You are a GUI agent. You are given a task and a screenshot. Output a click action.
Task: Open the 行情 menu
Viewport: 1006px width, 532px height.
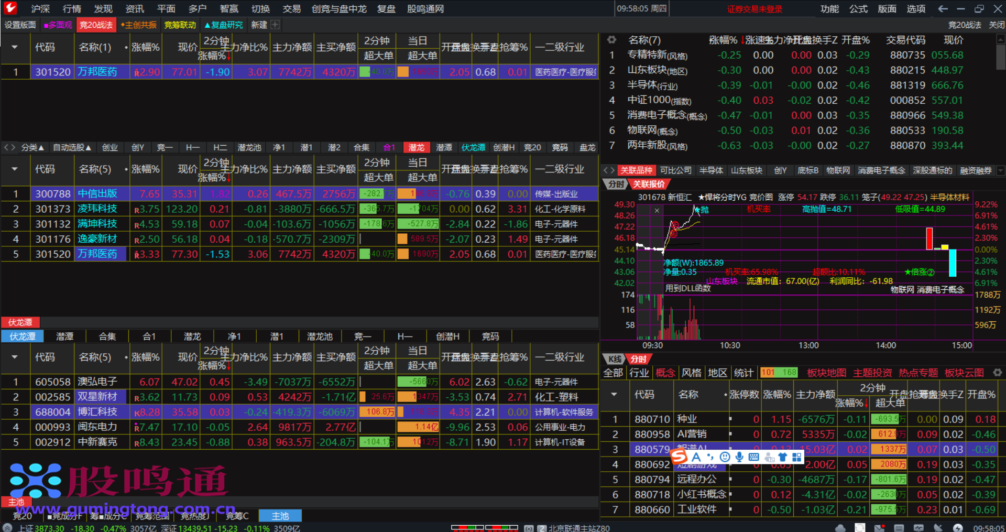(72, 9)
